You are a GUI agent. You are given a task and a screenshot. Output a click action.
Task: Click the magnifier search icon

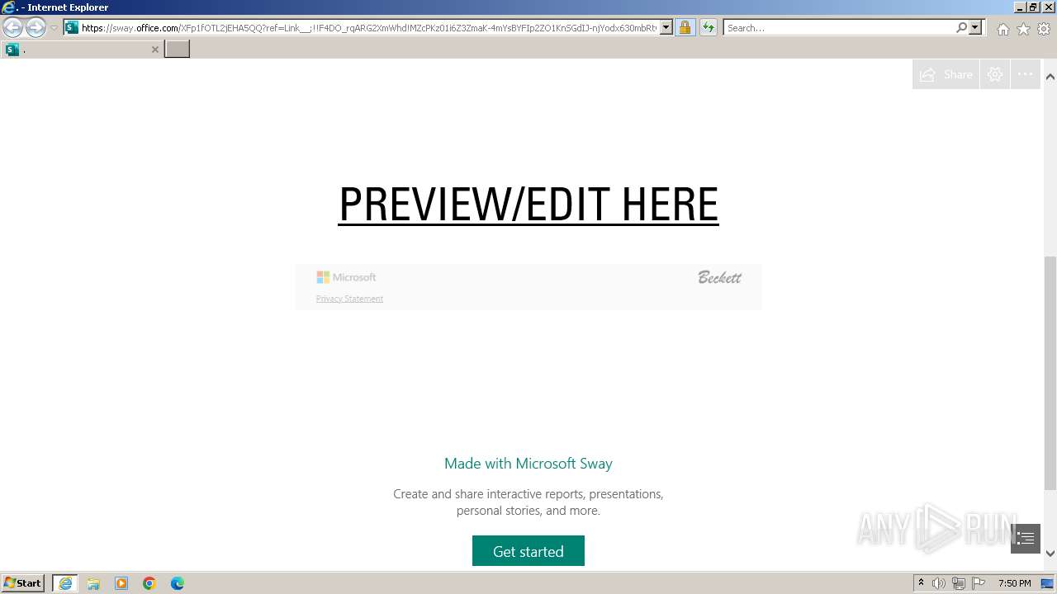(961, 28)
